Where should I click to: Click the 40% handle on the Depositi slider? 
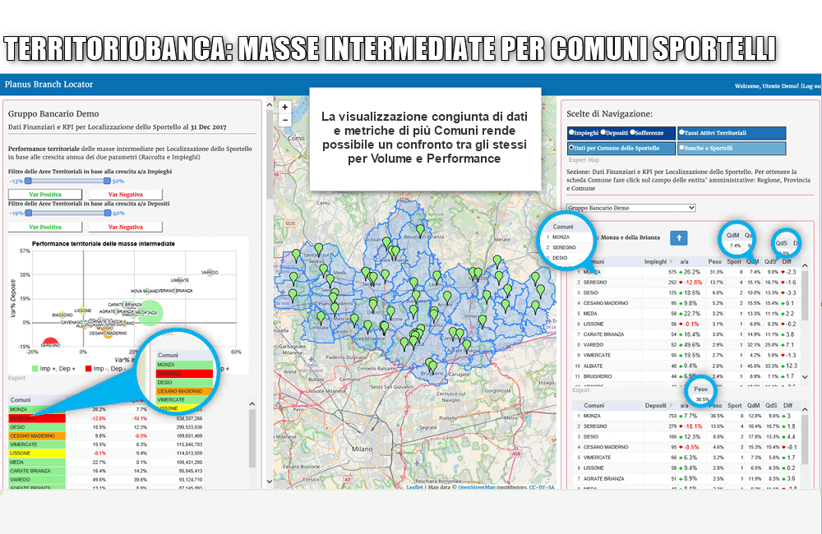(x=108, y=214)
